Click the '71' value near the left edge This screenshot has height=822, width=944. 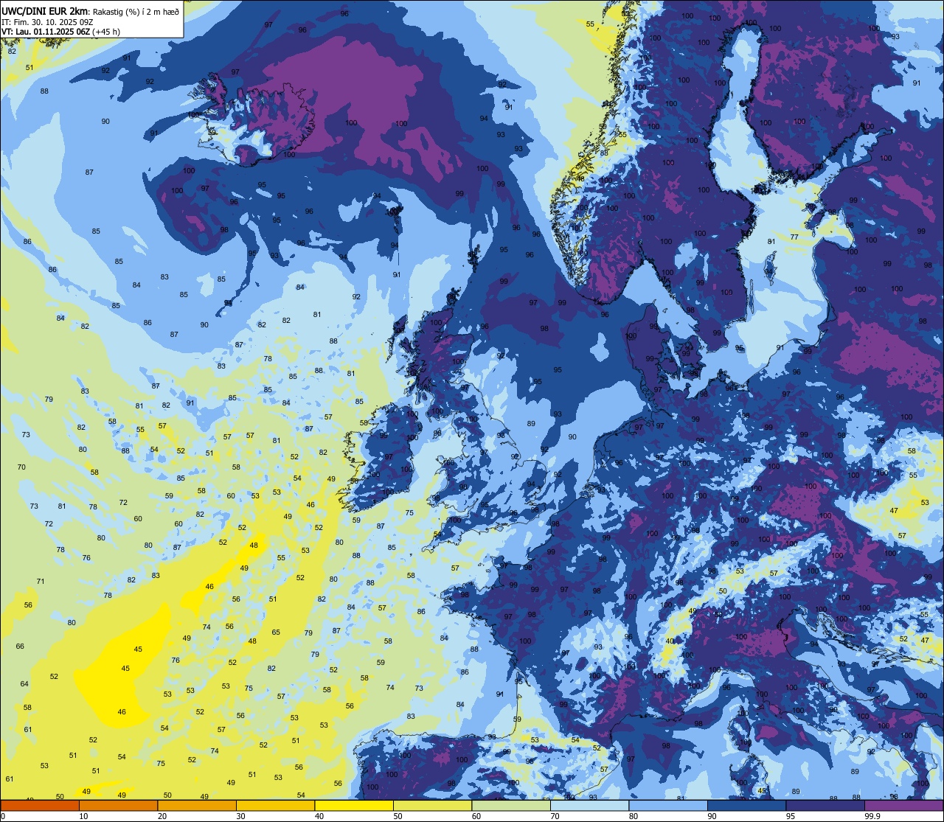[x=41, y=581]
